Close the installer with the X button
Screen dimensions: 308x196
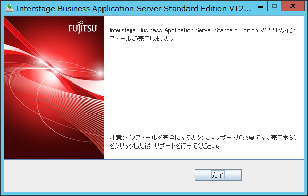coord(293,6)
